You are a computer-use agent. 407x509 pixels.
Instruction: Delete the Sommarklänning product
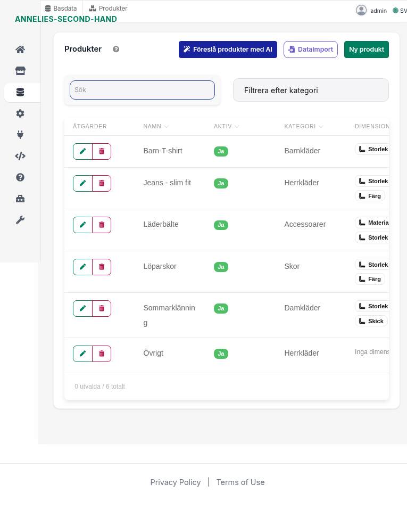pyautogui.click(x=102, y=308)
